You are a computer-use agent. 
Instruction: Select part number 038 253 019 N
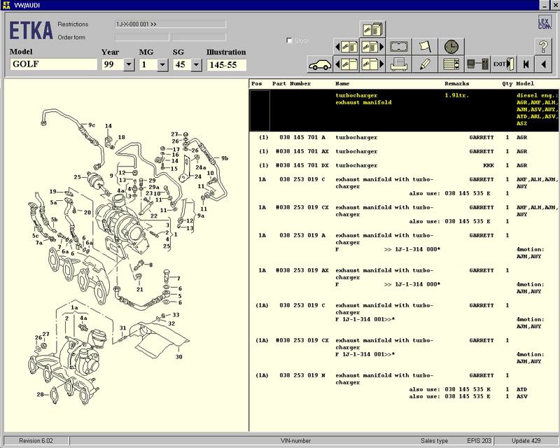pyautogui.click(x=302, y=375)
